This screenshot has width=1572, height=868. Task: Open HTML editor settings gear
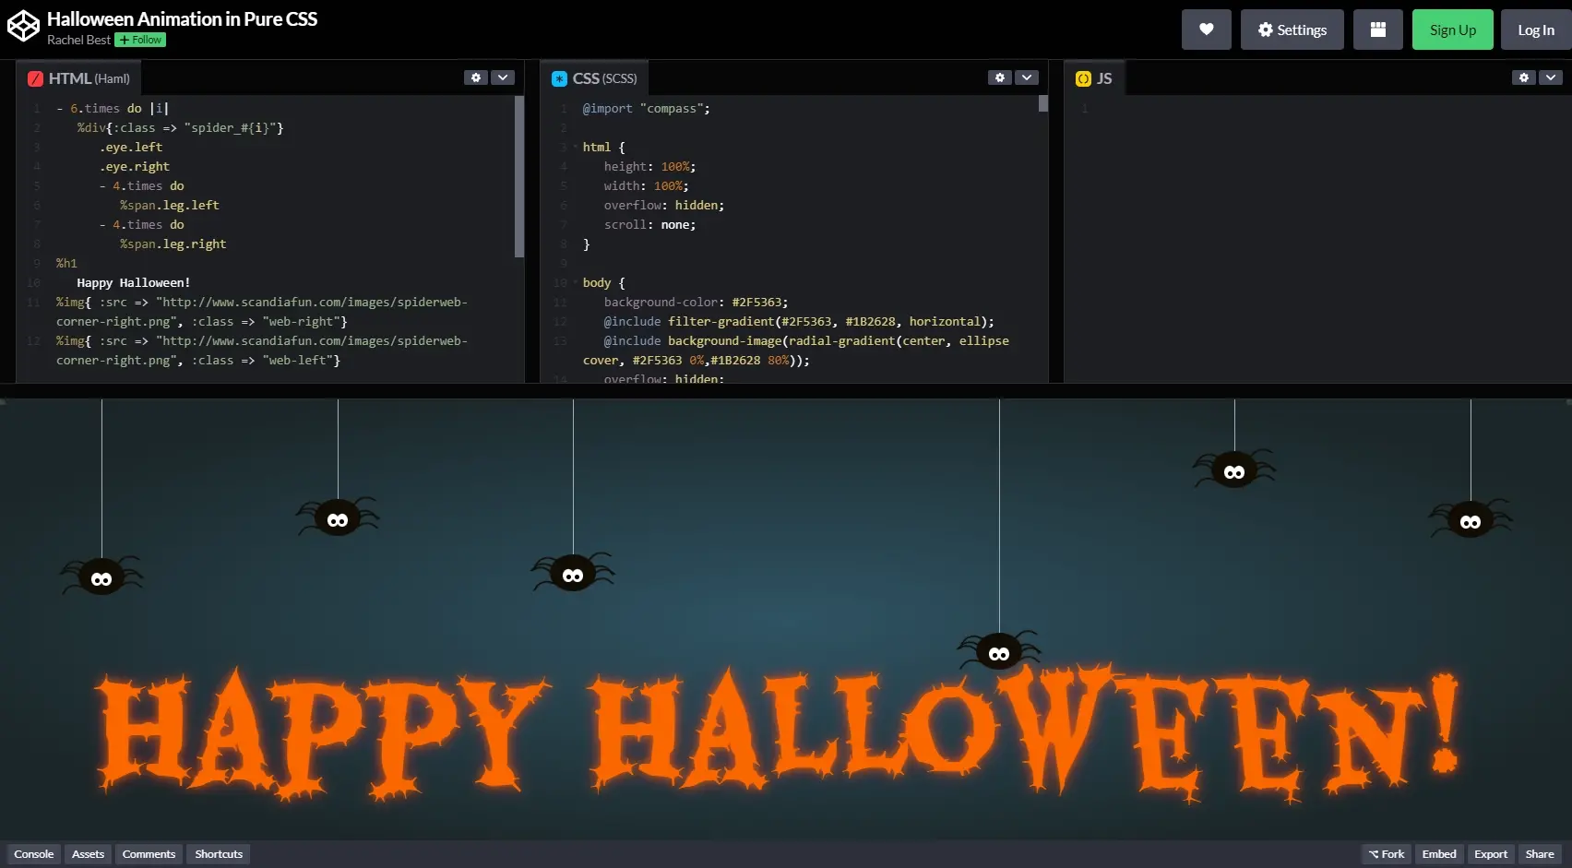click(x=475, y=77)
